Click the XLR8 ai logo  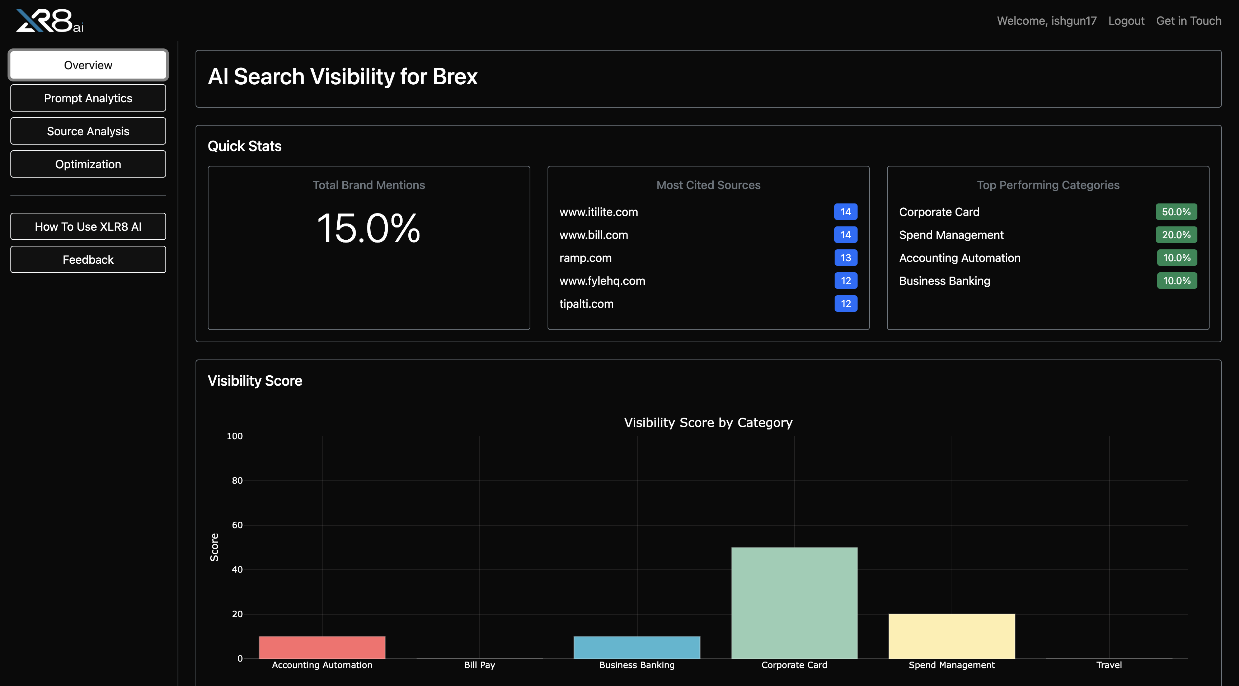[50, 21]
